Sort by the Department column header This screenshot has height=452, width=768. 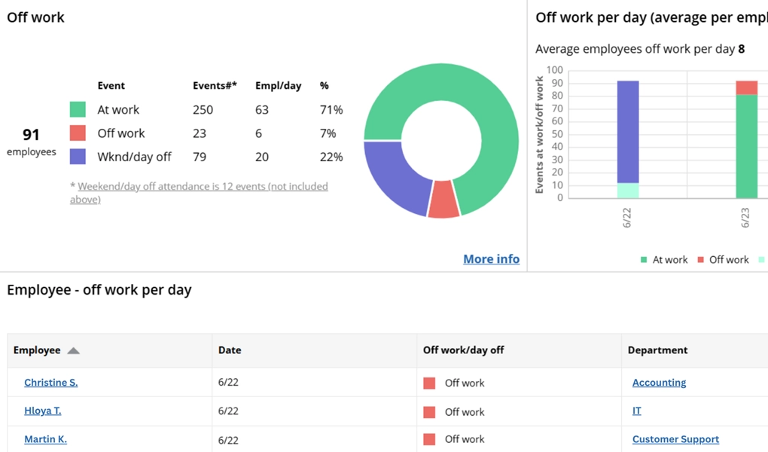657,350
